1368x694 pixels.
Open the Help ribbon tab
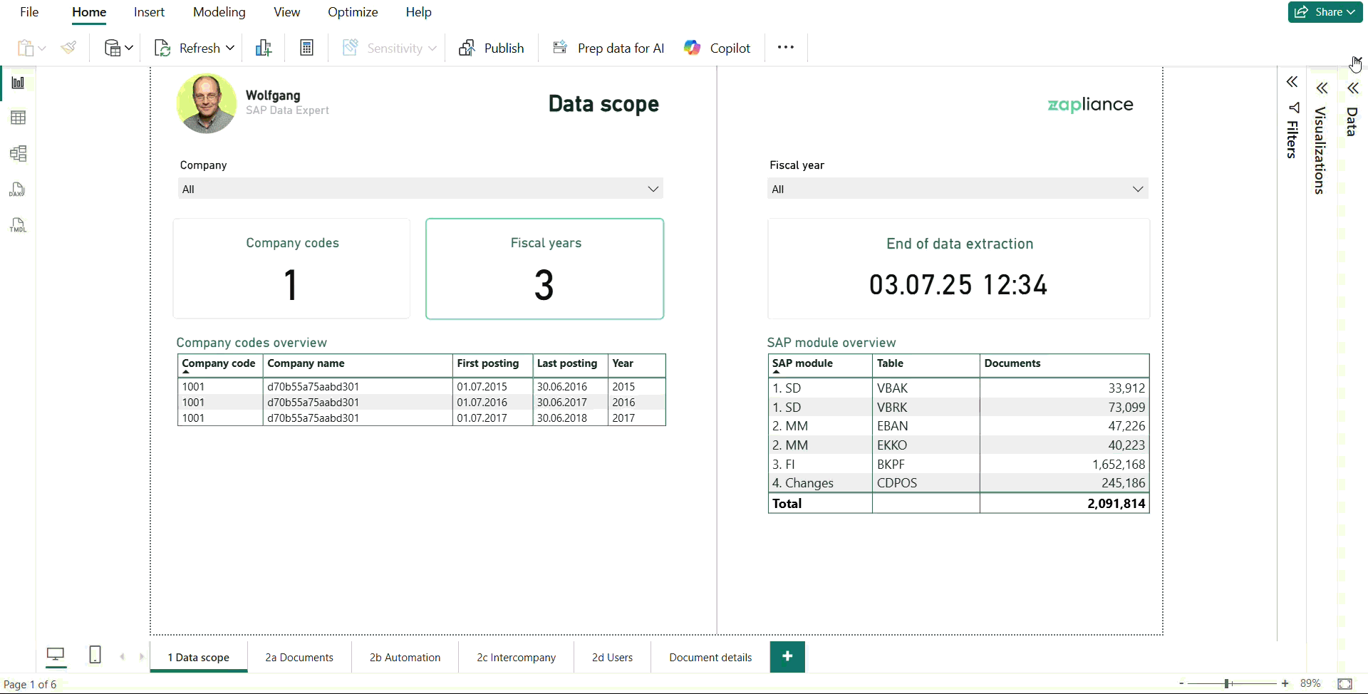click(x=419, y=12)
